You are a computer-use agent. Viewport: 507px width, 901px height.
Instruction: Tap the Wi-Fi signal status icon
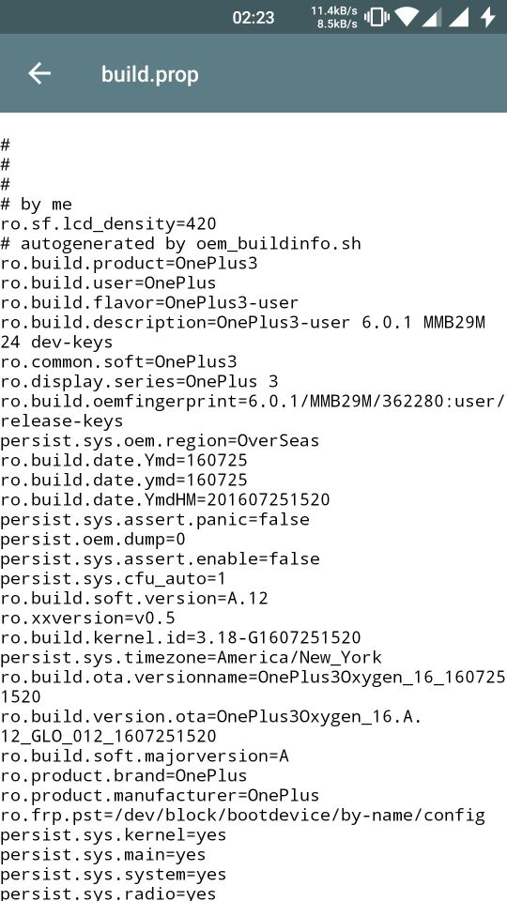click(x=407, y=17)
